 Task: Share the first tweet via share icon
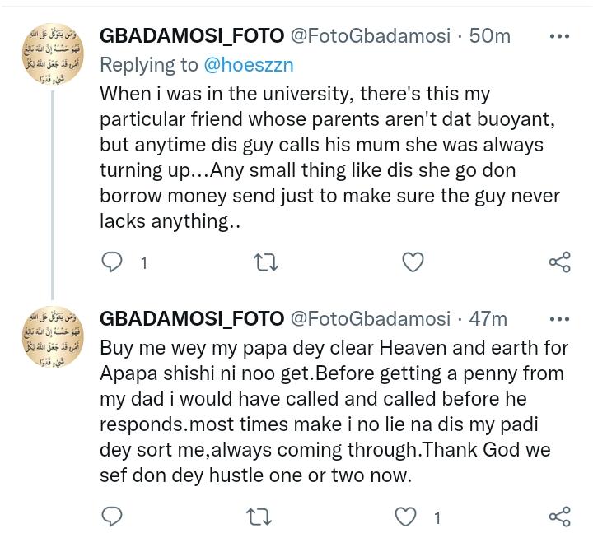click(x=559, y=262)
